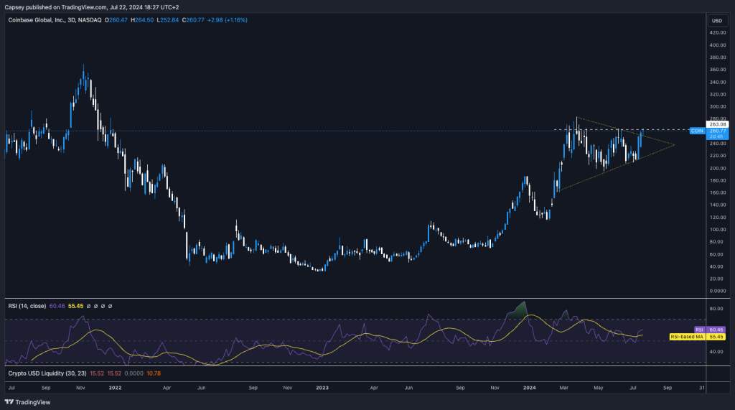Image resolution: width=735 pixels, height=410 pixels.
Task: Open the USD currency selector
Action: pos(717,19)
